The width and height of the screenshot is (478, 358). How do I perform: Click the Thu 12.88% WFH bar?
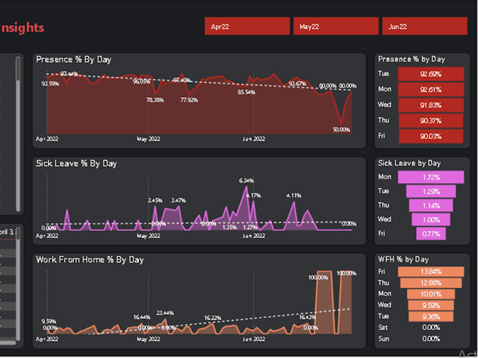431,283
